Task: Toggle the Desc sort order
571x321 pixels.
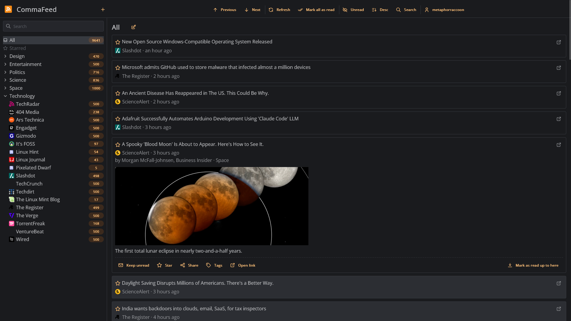Action: click(380, 10)
